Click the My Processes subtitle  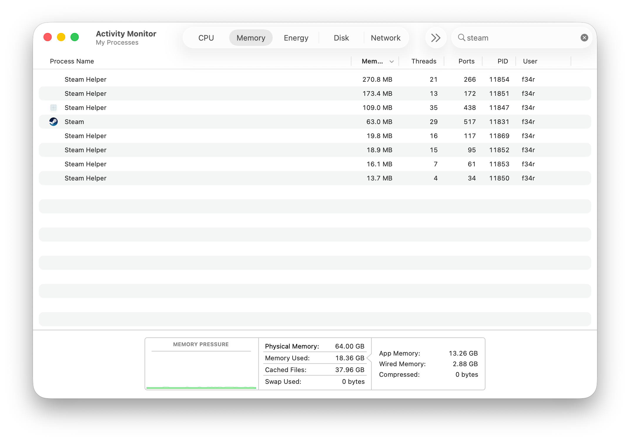[x=117, y=43]
